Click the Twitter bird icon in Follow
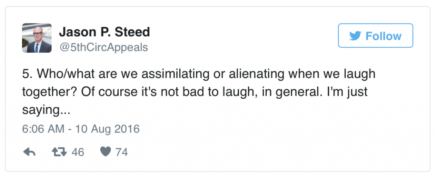 click(355, 36)
